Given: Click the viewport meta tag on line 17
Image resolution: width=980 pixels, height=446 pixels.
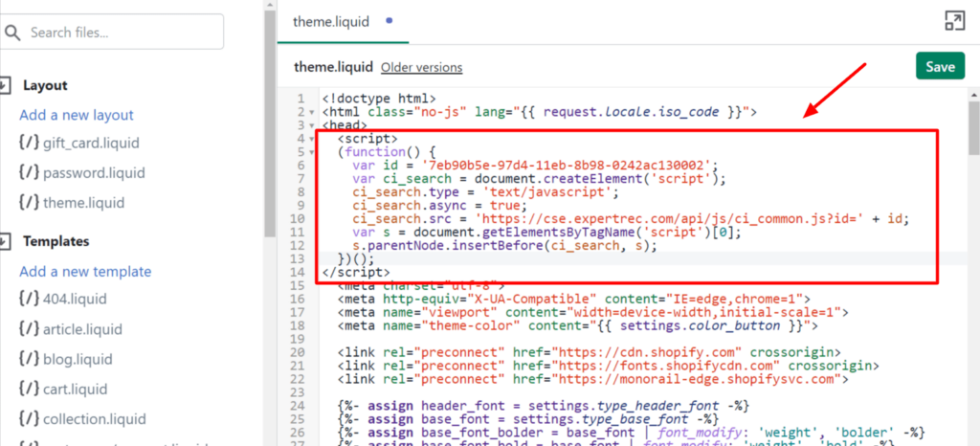Looking at the screenshot, I should [x=592, y=312].
